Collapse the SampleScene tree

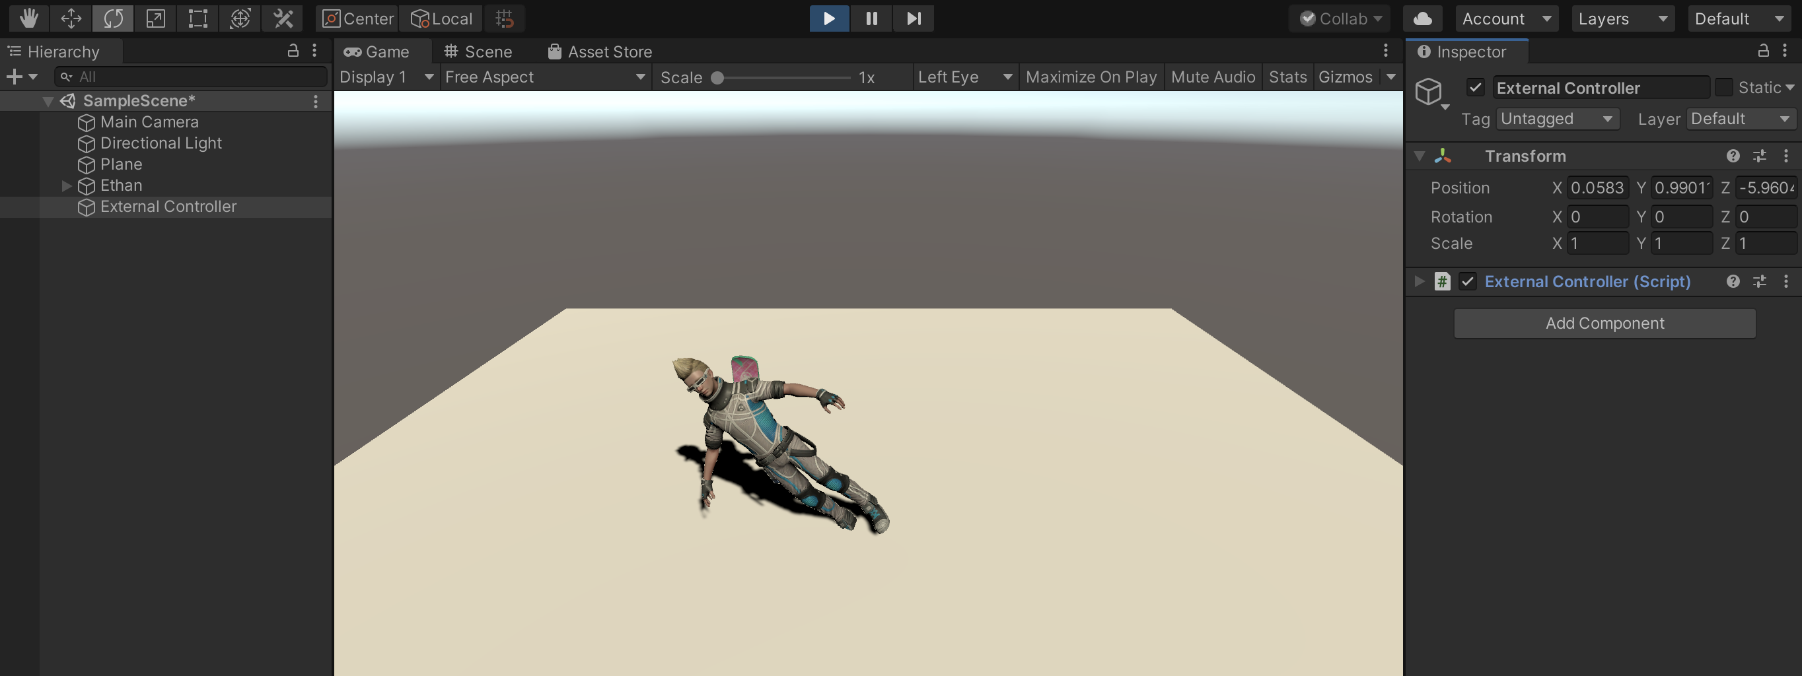(48, 102)
